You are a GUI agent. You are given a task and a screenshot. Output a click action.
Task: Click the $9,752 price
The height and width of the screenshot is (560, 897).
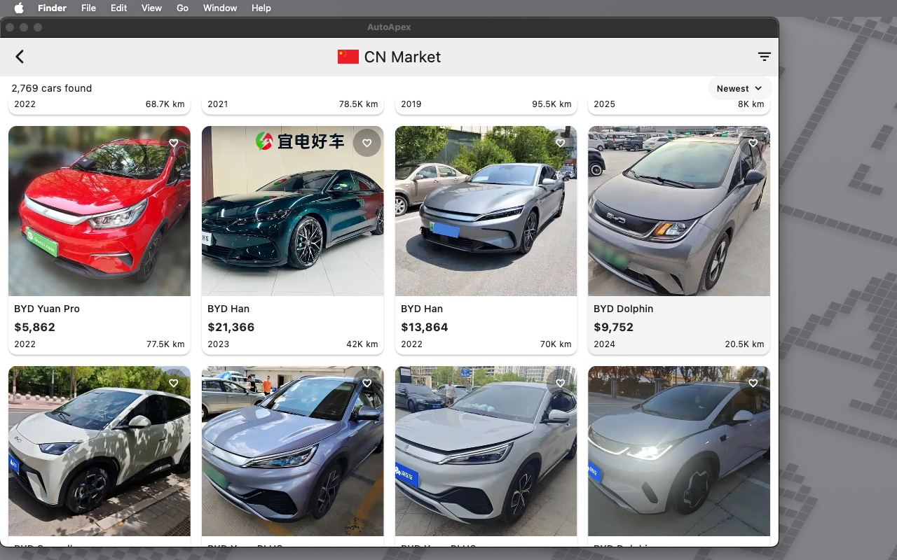pos(614,327)
